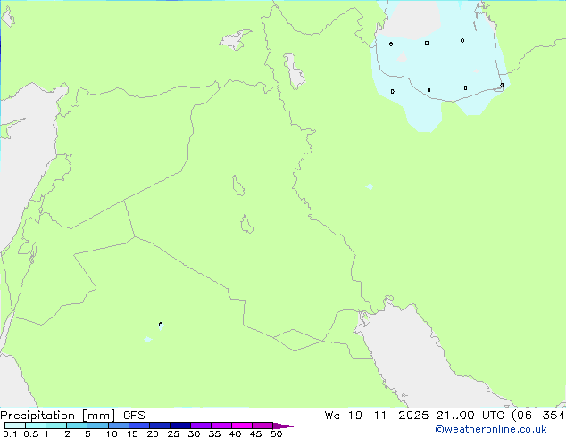This screenshot has height=437, width=566.
Task: Click the 25–30 mm dark navy swatch
Action: [x=179, y=425]
